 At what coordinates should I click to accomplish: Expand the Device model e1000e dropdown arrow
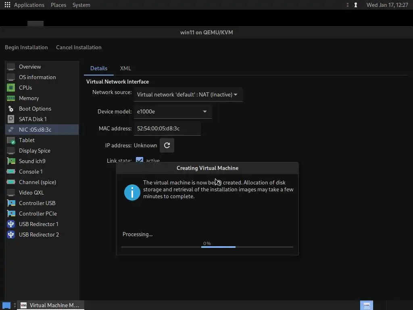coord(204,111)
